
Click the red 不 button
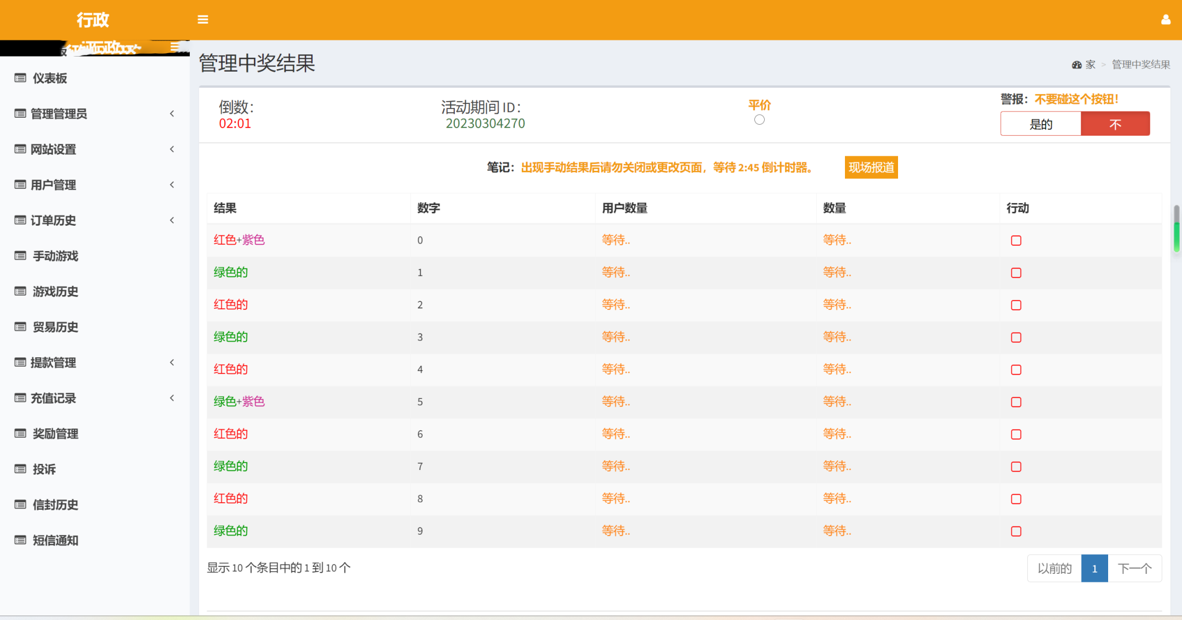(1115, 124)
